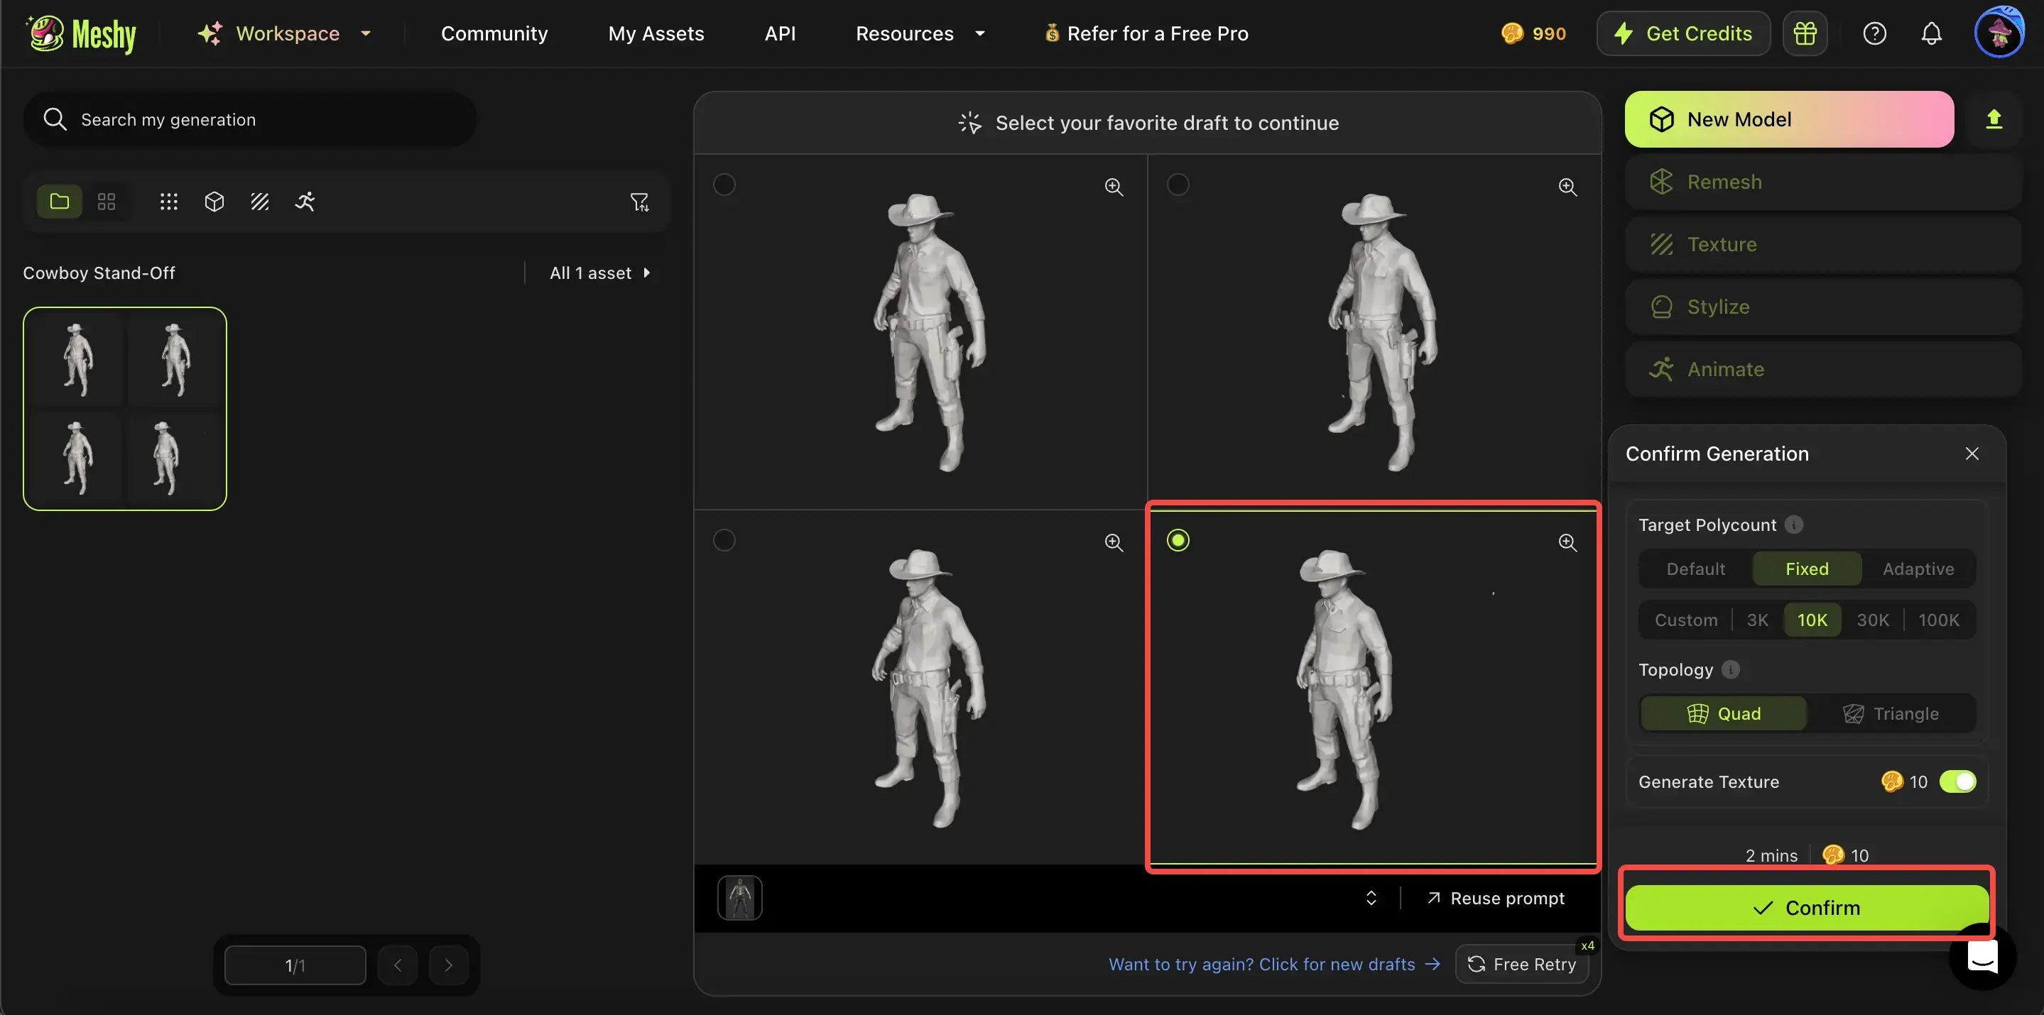
Task: Toggle the Generate Texture switch
Action: (1957, 782)
